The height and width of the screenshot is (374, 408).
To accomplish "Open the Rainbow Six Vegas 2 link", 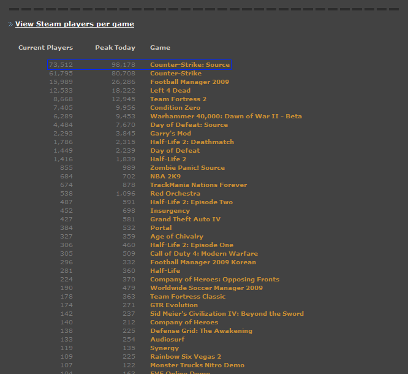I will [186, 357].
